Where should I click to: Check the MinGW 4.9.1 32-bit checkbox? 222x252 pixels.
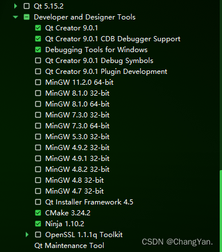click(x=38, y=159)
